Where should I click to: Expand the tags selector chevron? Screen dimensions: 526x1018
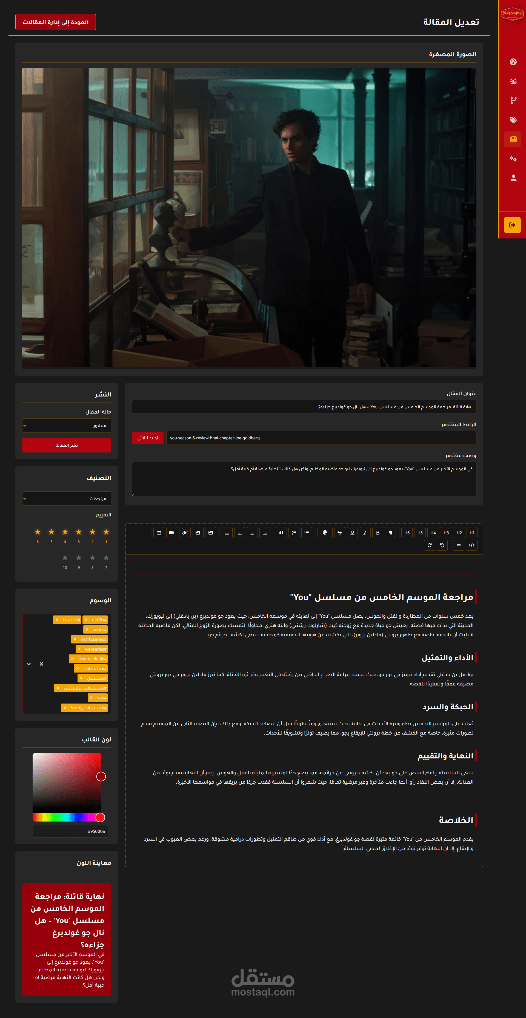[x=28, y=664]
